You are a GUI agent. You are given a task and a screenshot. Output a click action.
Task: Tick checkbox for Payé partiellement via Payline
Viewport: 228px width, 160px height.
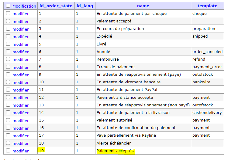(x=8, y=135)
